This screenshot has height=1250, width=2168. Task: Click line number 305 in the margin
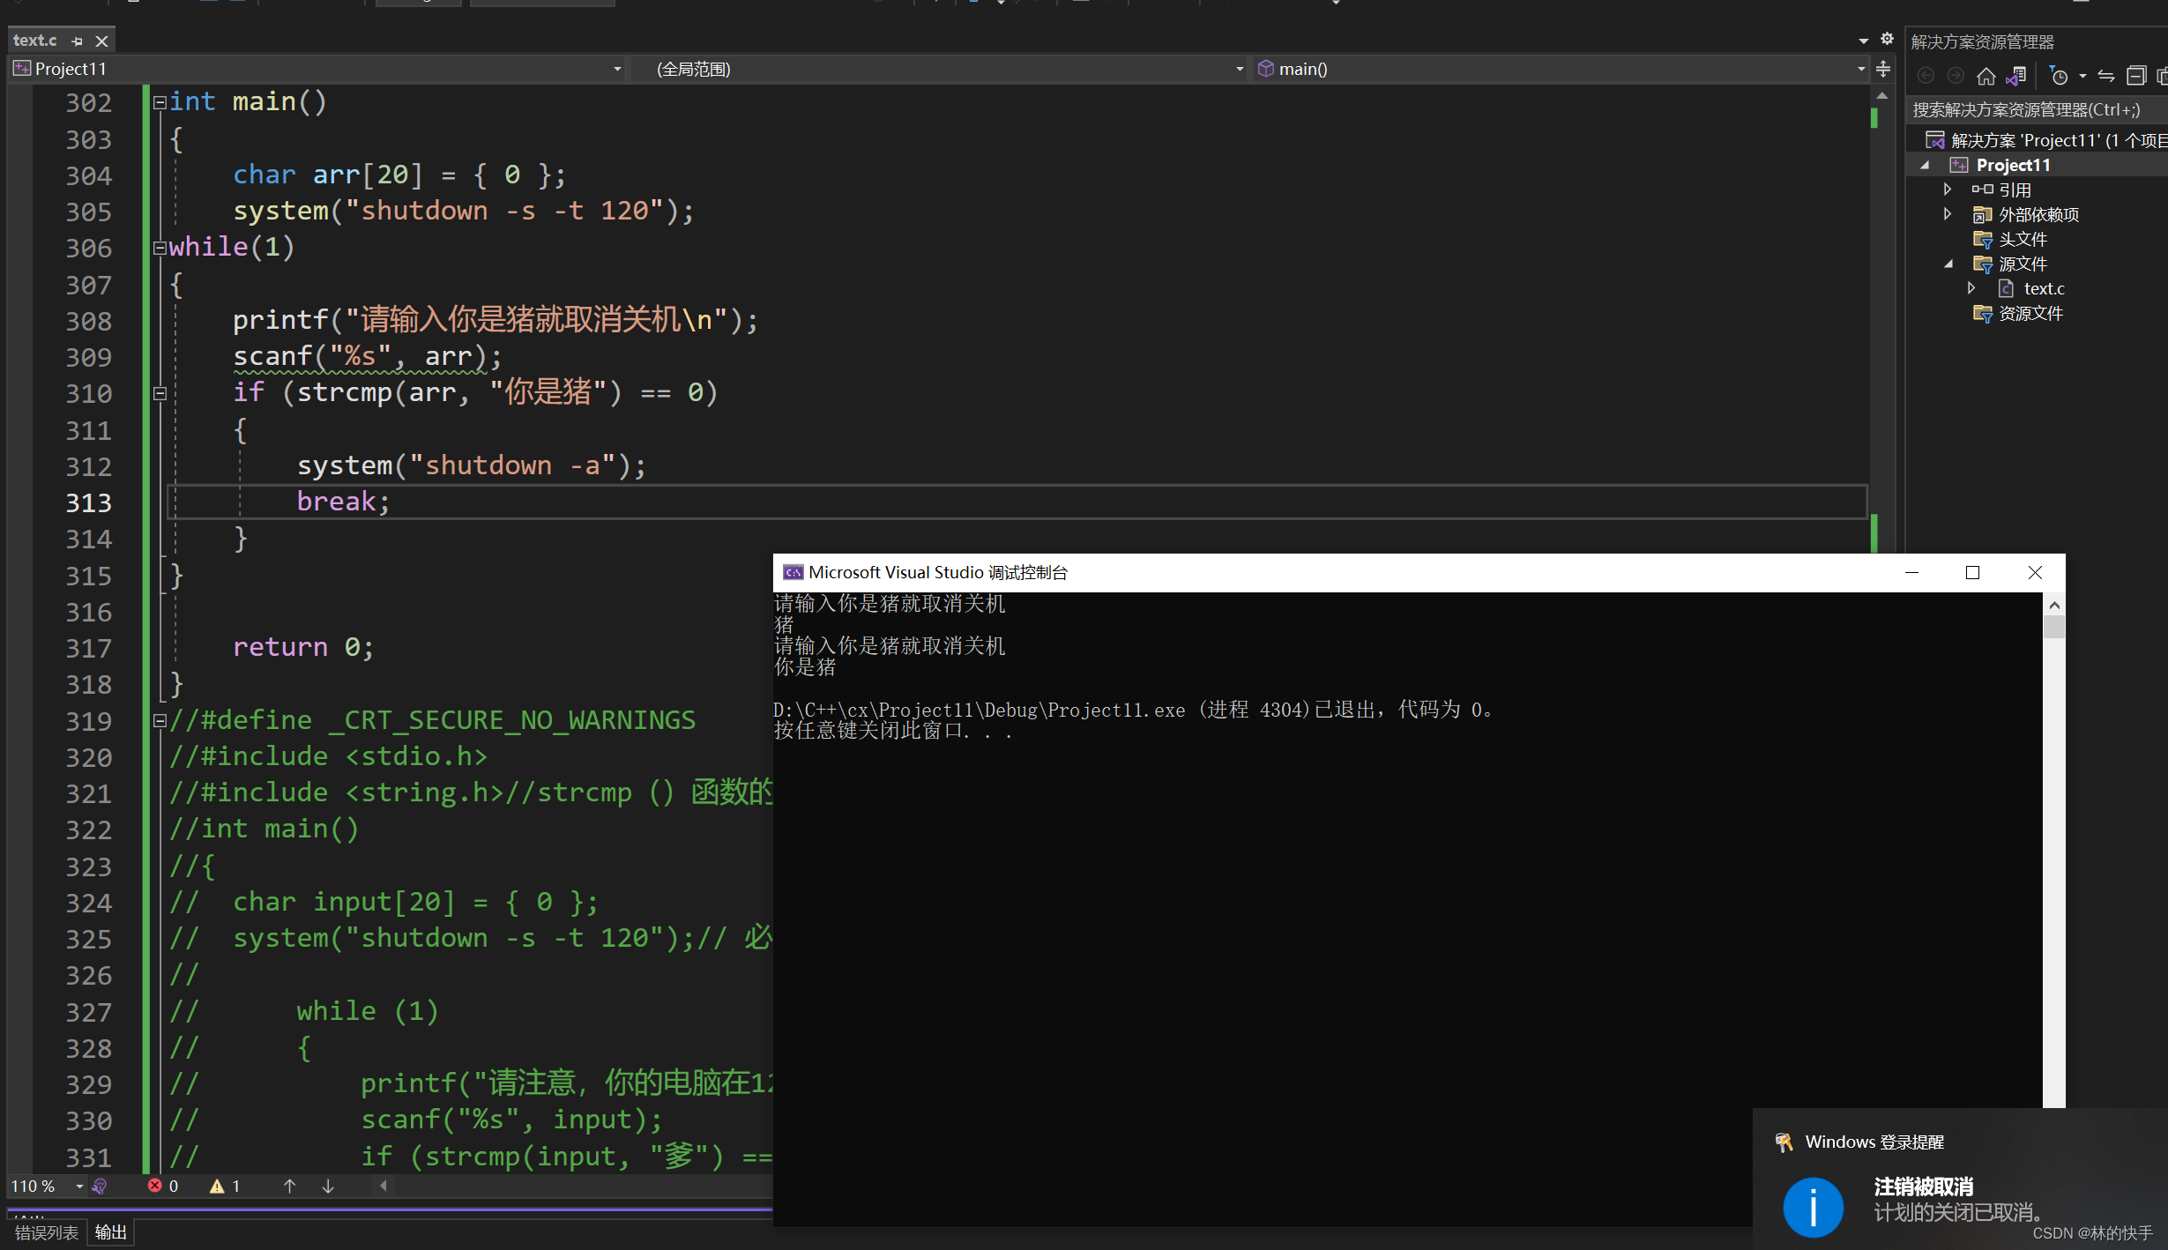[88, 212]
